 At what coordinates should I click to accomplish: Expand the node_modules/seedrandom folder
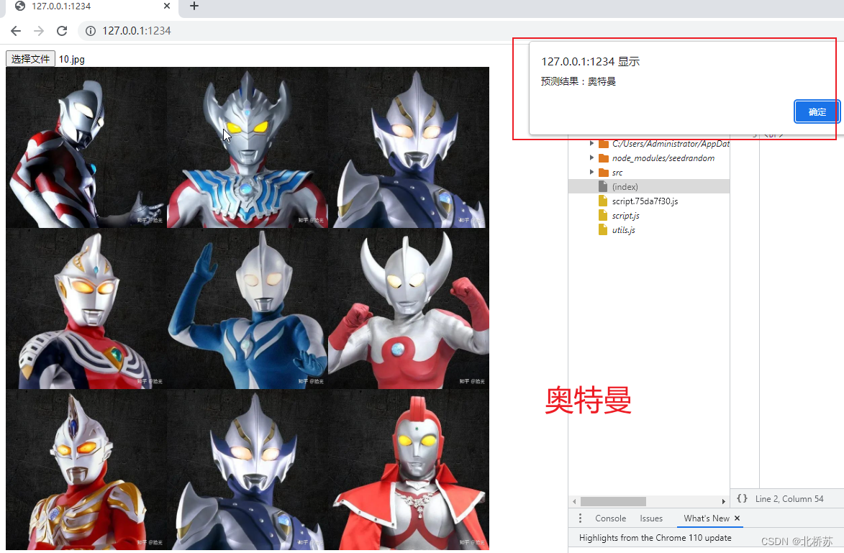[x=591, y=157]
